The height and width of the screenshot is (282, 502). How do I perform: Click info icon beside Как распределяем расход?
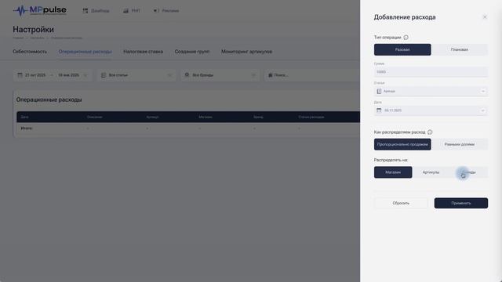(x=430, y=132)
